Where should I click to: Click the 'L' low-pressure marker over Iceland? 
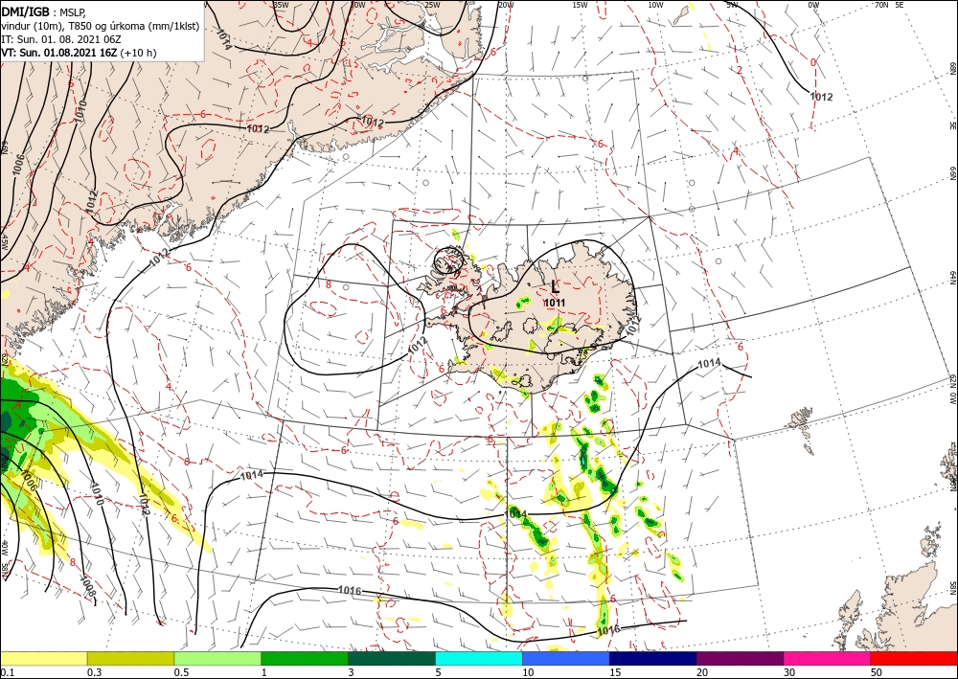(x=554, y=287)
